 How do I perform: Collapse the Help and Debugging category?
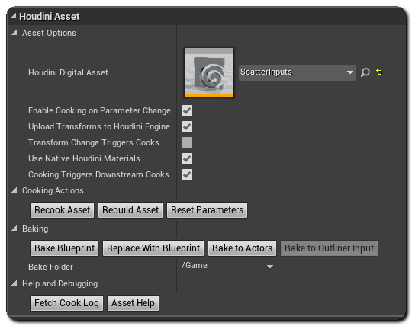(x=14, y=283)
